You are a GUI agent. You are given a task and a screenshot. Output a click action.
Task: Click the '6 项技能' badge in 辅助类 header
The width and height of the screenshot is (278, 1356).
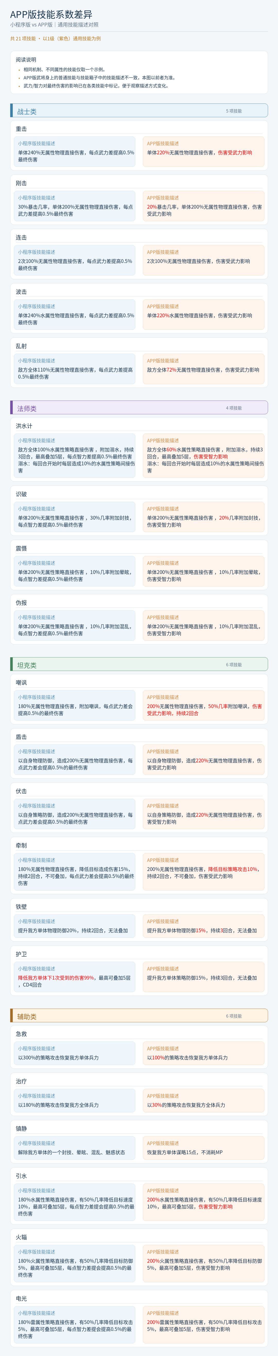point(234,1016)
